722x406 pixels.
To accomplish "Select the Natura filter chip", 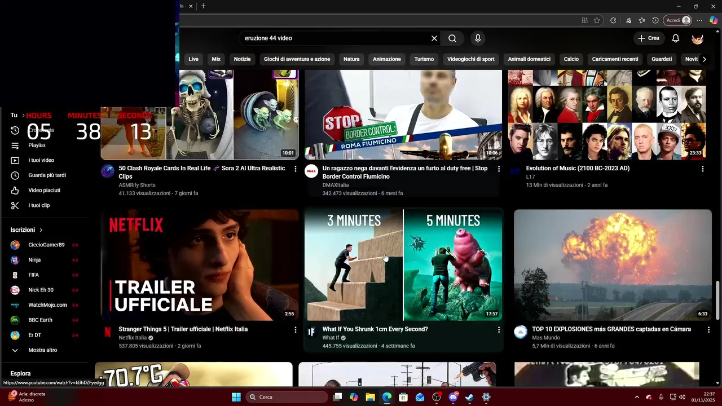I will (351, 59).
